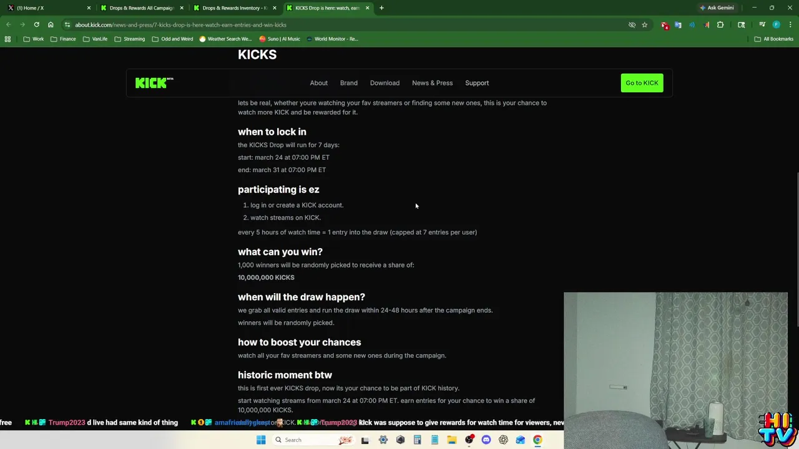Screen dimensions: 799x449
Task: Open Chrome icon in the taskbar
Action: (537, 440)
